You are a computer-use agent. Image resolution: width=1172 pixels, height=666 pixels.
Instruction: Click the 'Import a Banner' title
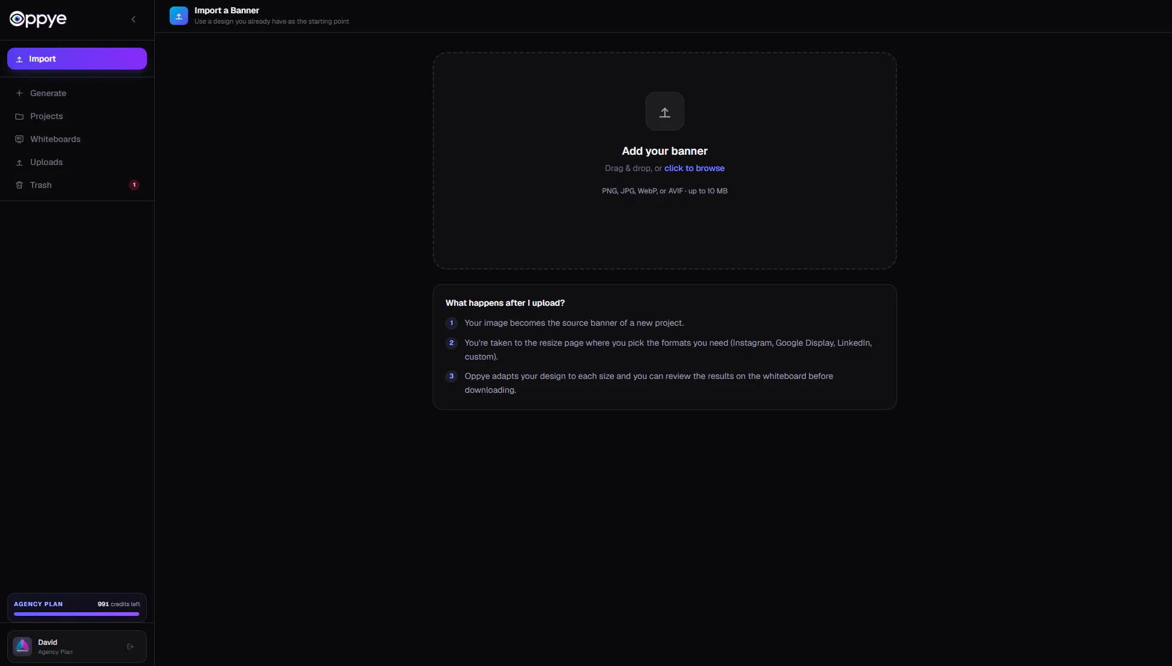[x=227, y=10]
